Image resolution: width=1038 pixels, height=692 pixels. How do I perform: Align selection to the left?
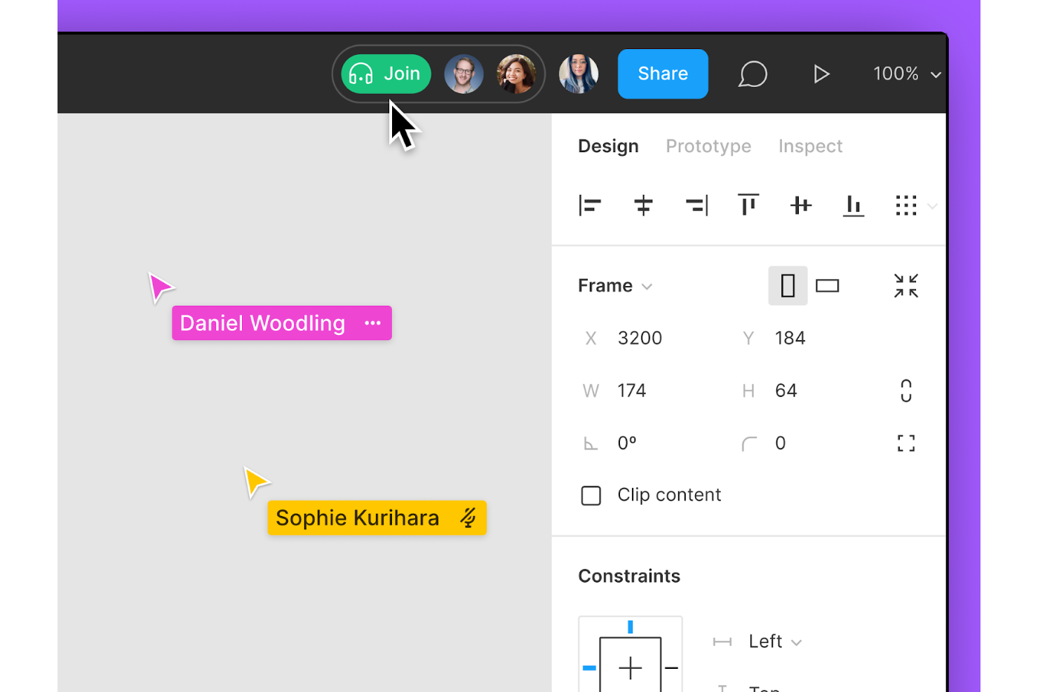click(x=590, y=205)
